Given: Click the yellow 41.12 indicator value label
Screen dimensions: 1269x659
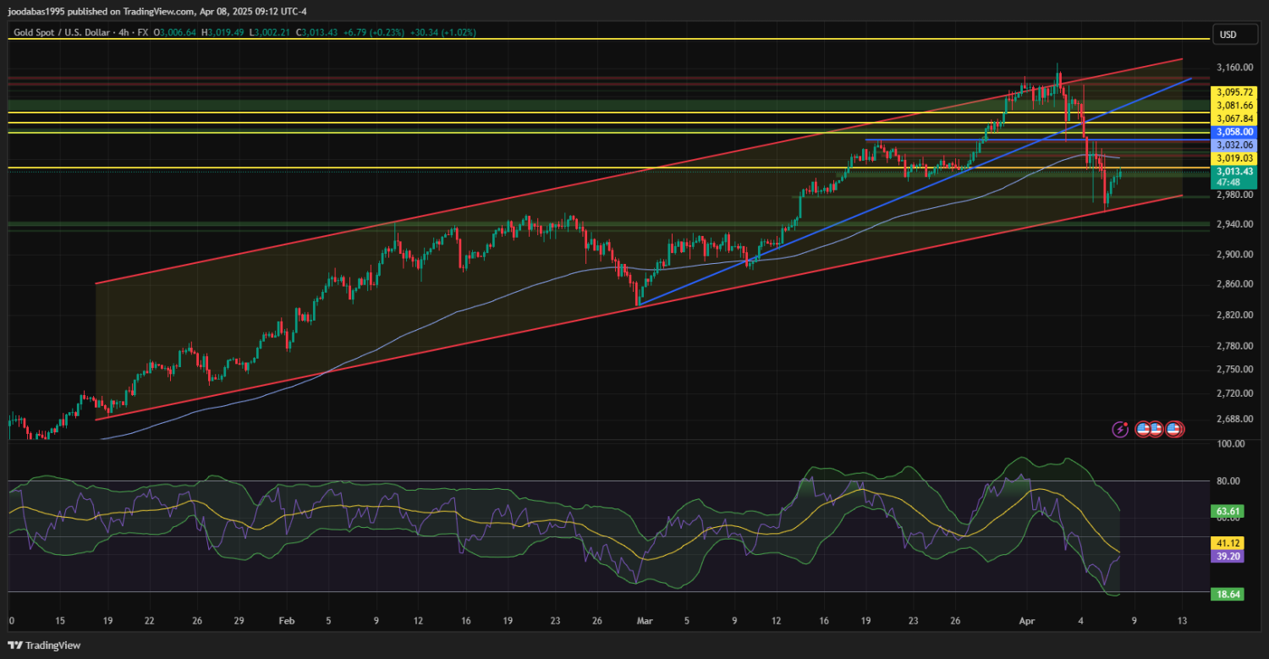Looking at the screenshot, I should pos(1228,542).
